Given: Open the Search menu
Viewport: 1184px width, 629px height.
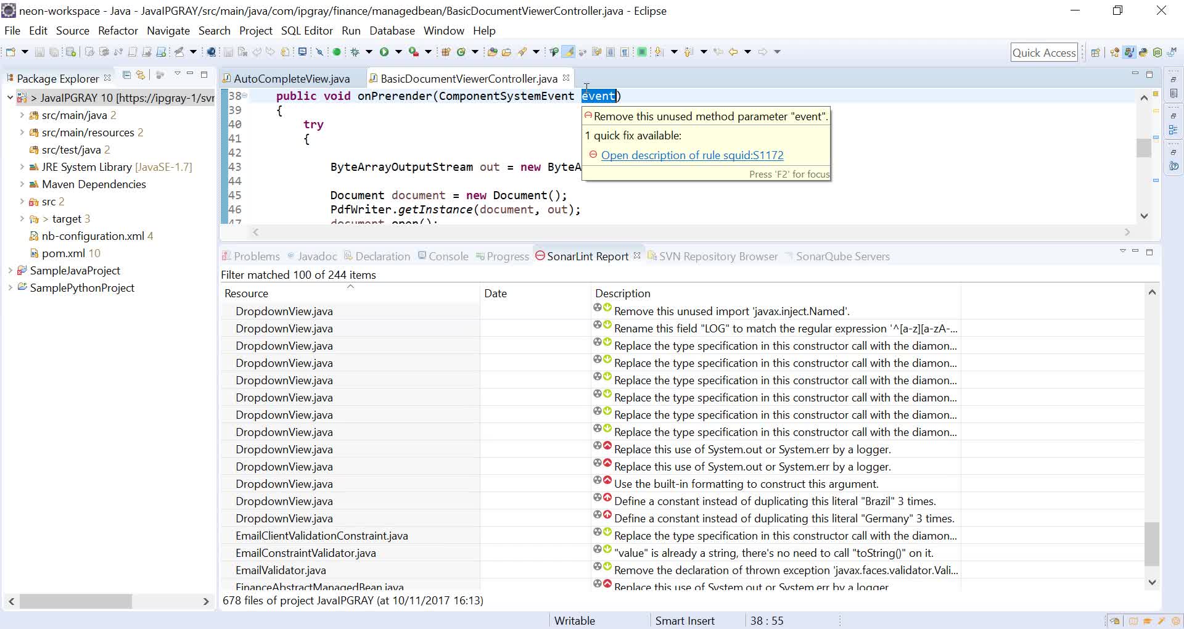Looking at the screenshot, I should coord(214,30).
